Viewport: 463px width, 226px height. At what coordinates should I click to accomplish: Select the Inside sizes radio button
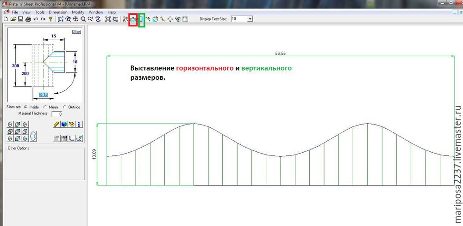[26, 107]
